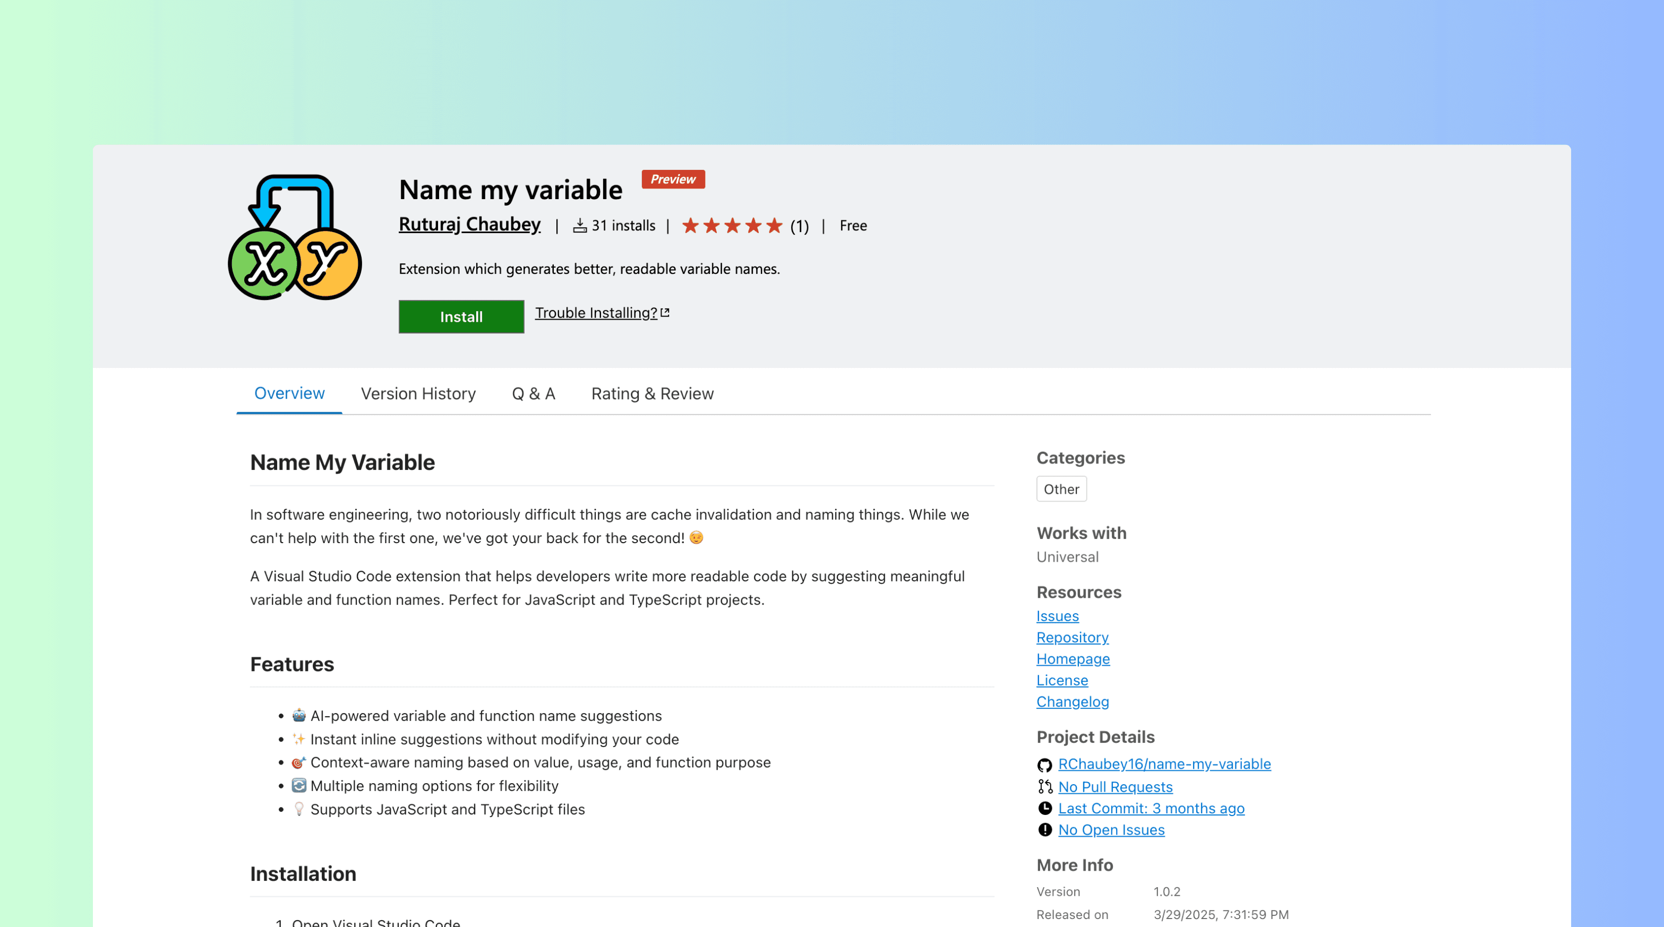Click the Name my variable extension logo
Viewport: 1664px width, 927px height.
(x=295, y=239)
